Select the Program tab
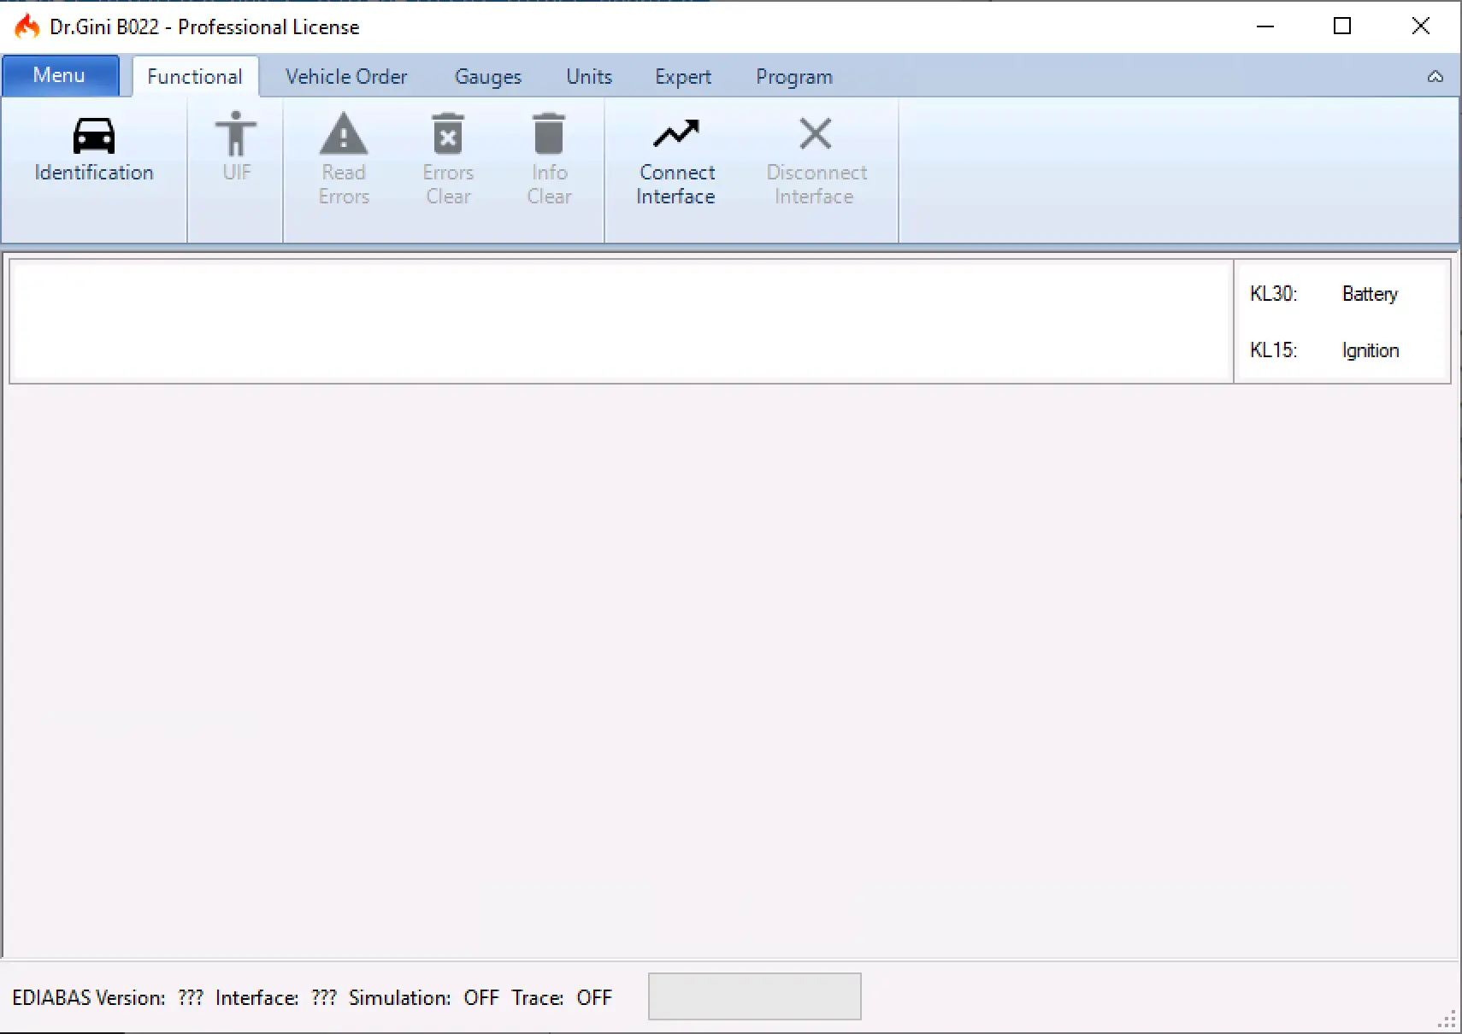The width and height of the screenshot is (1462, 1034). tap(793, 76)
